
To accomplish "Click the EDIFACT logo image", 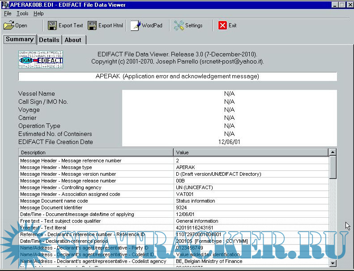I will (41, 60).
